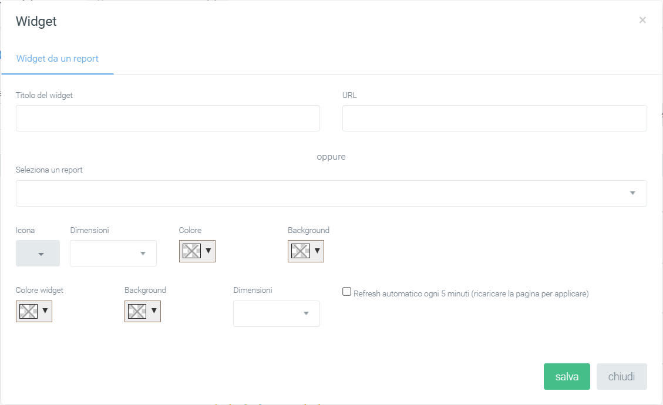Open the arrow of the Background picker beside Colore widget
The height and width of the screenshot is (405, 663).
154,310
